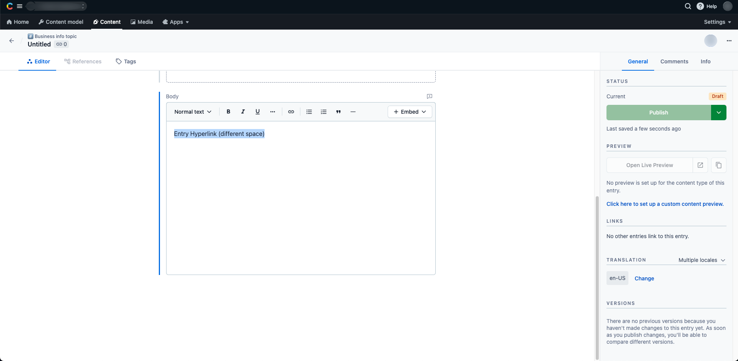Open the Settings dropdown menu
The image size is (738, 361).
click(718, 22)
